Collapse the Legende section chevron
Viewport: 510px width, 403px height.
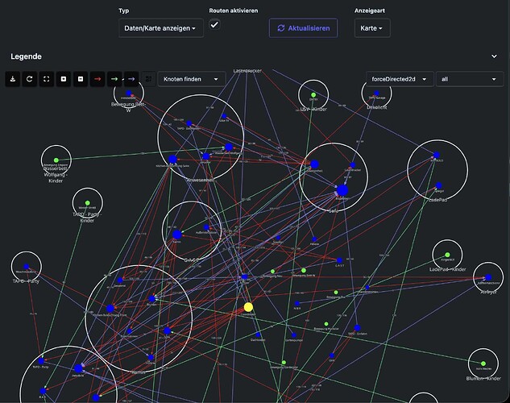coord(494,56)
